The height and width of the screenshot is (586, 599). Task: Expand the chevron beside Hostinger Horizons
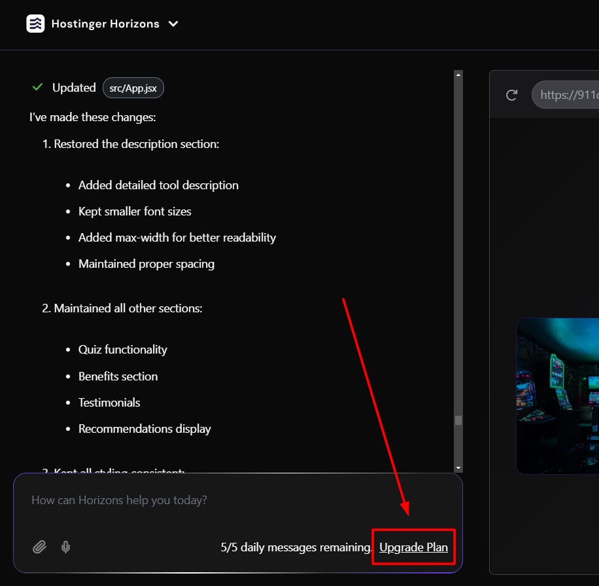tap(173, 24)
